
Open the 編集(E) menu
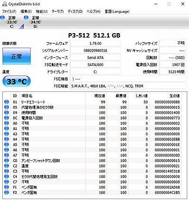click(26, 11)
